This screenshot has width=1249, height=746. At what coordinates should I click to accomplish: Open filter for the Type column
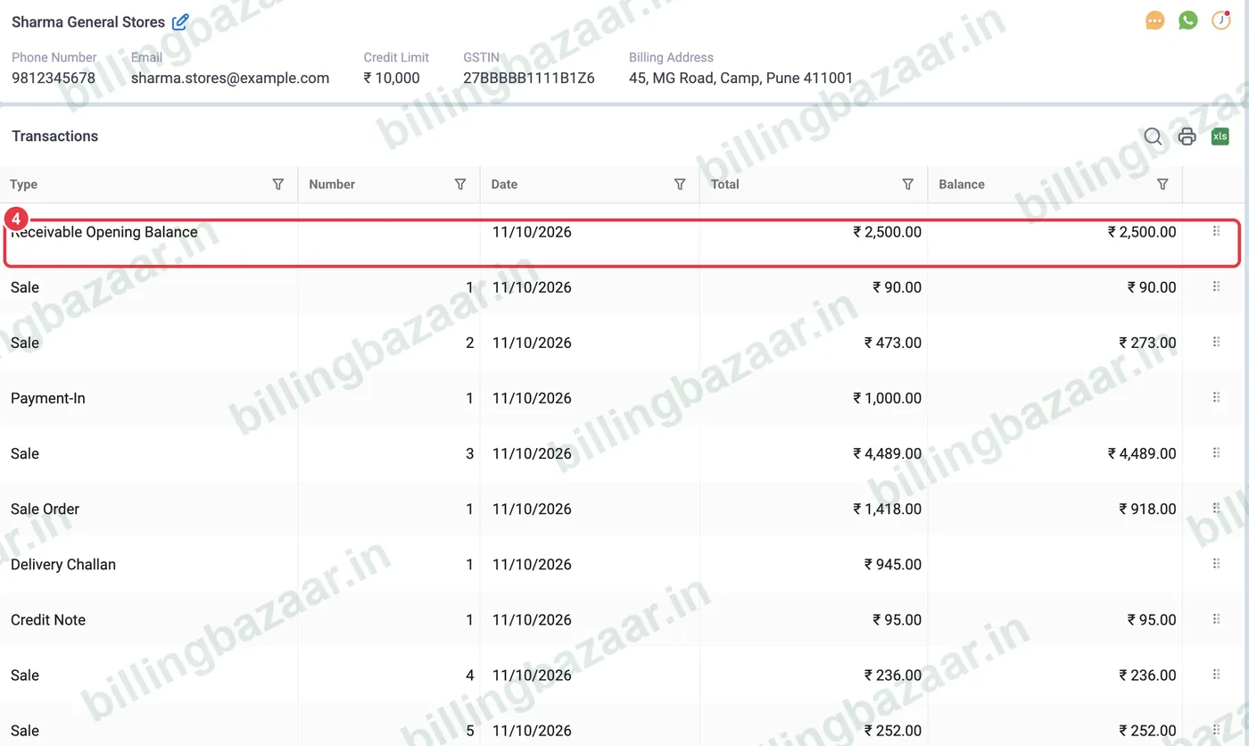point(278,184)
